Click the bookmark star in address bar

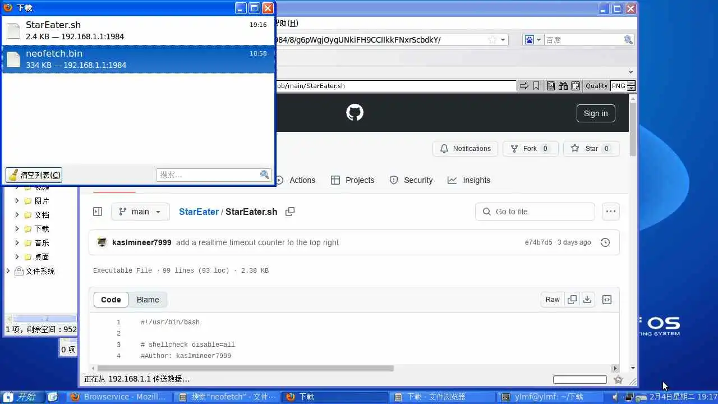[492, 40]
